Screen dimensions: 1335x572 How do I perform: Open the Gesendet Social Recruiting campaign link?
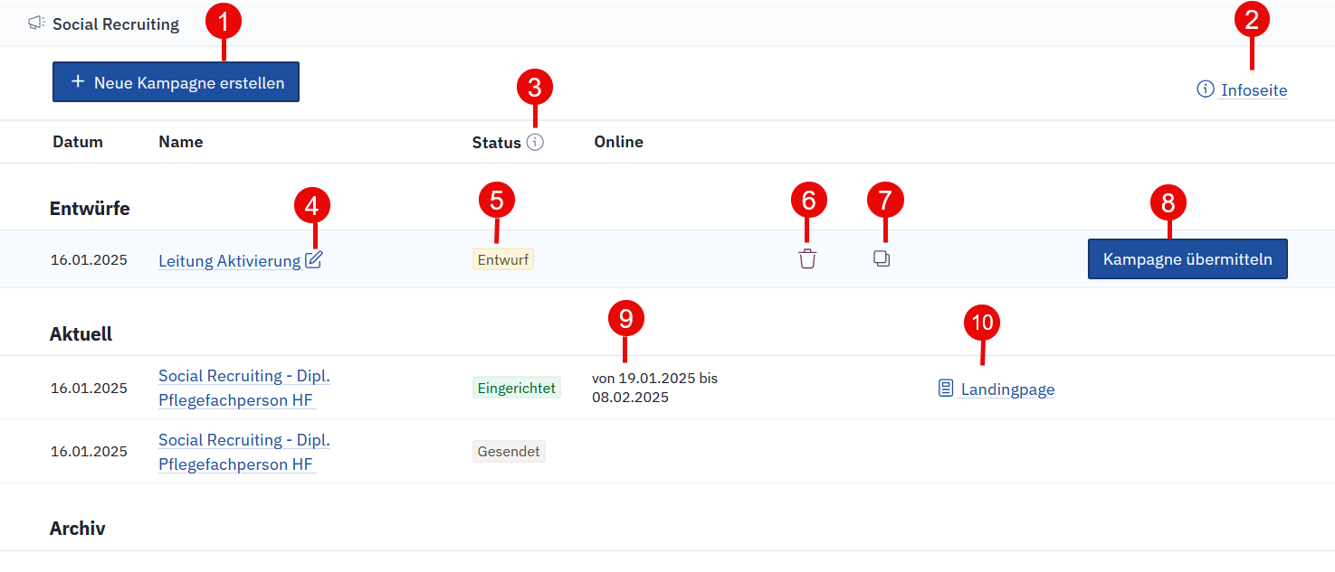pos(243,452)
